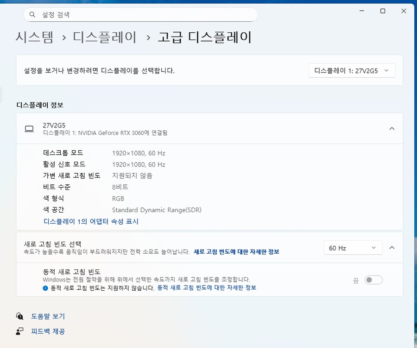This screenshot has width=417, height=348.
Task: Open 디스플레이 1의 어댑터 속성 표시
Action: [90, 221]
